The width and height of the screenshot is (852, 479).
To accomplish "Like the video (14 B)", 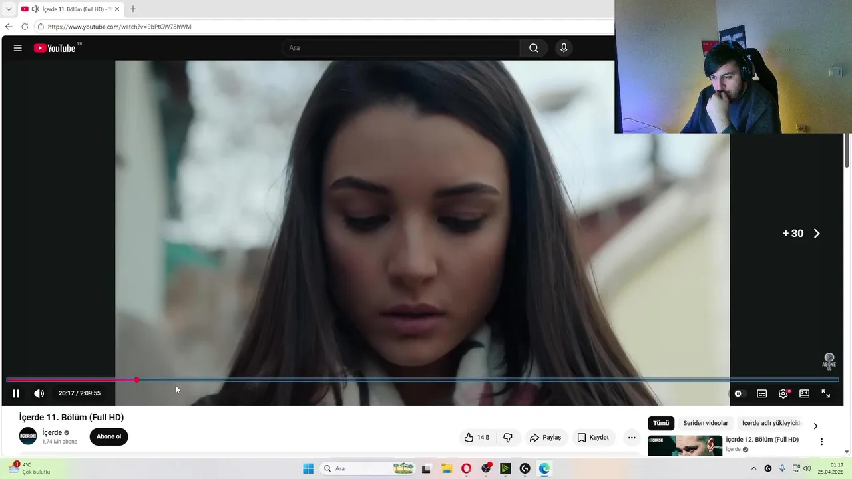I will [477, 437].
